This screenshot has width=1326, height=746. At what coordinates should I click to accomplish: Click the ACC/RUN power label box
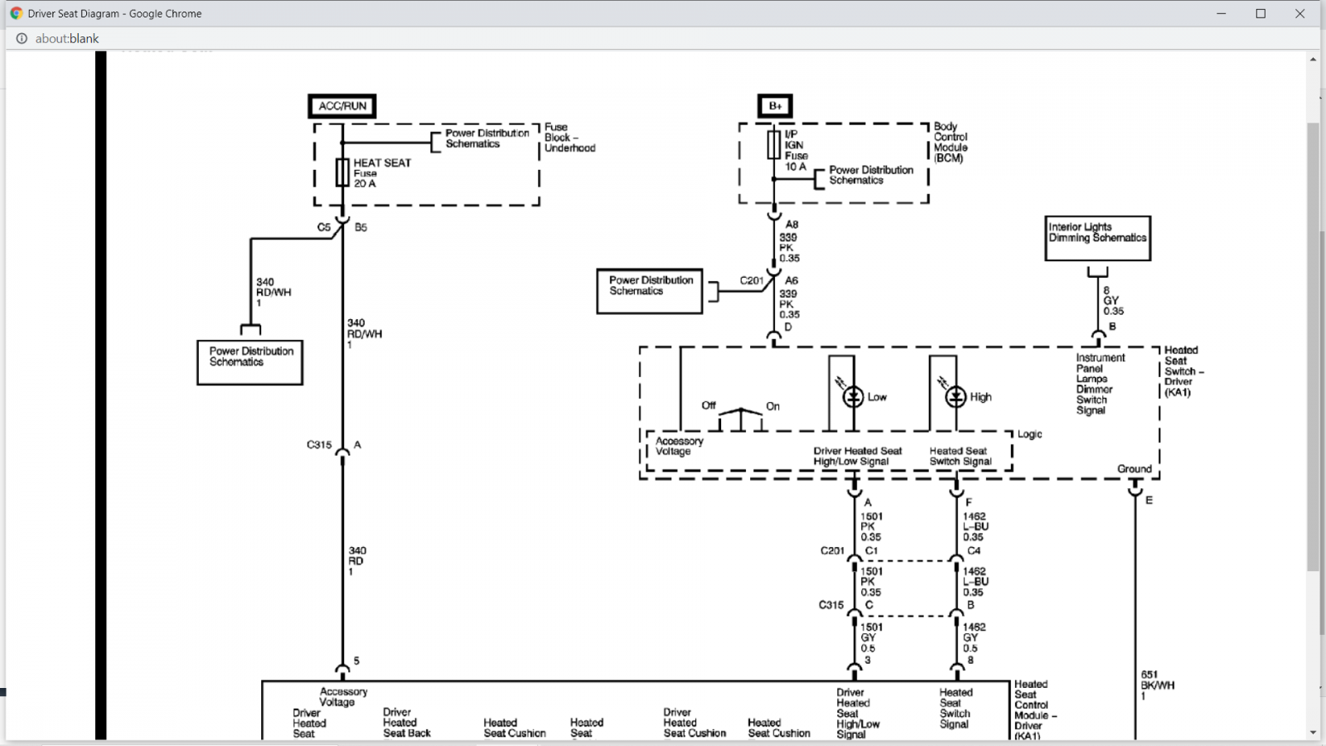click(342, 106)
